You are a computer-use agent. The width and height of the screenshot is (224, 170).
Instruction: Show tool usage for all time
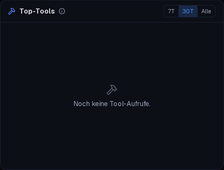tap(206, 11)
